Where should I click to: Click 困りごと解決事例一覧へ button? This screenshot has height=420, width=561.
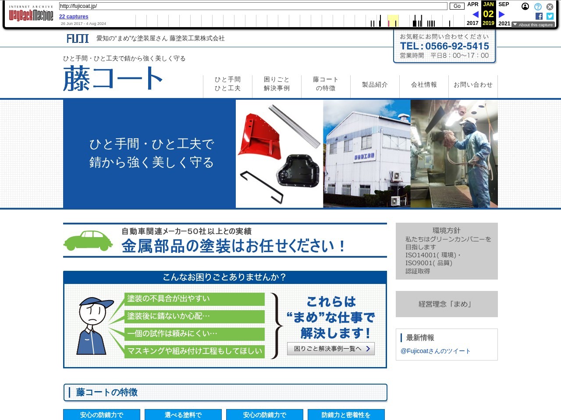331,349
